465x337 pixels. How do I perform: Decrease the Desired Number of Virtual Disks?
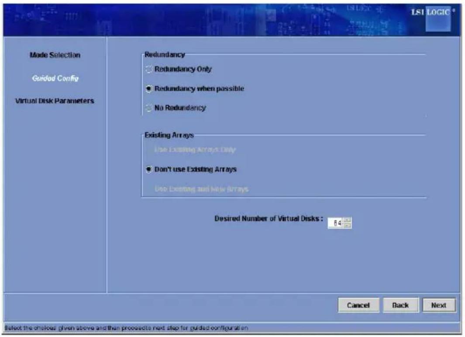tap(347, 226)
